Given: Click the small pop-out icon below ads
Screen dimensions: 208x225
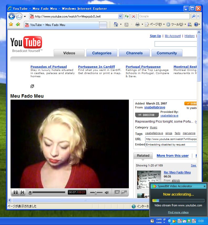Looking at the screenshot, I should (32, 86).
